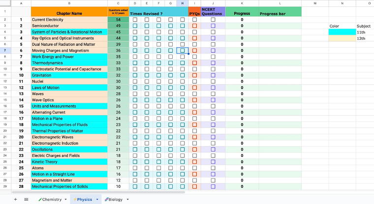Expand the Chemistry tab dropdown arrow
This screenshot has width=374, height=204.
[66, 200]
